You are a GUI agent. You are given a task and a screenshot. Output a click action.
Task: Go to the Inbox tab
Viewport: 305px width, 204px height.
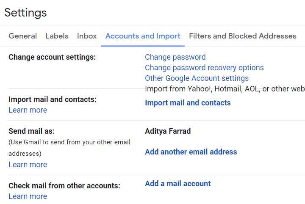(87, 36)
